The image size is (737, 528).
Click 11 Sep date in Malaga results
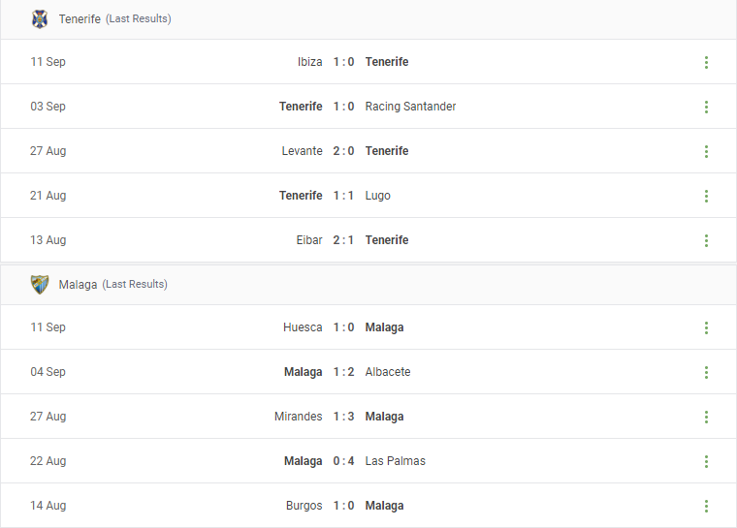tap(48, 327)
